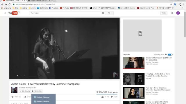Open Jasmine Thompson - Let Myself Try title

click(159, 59)
